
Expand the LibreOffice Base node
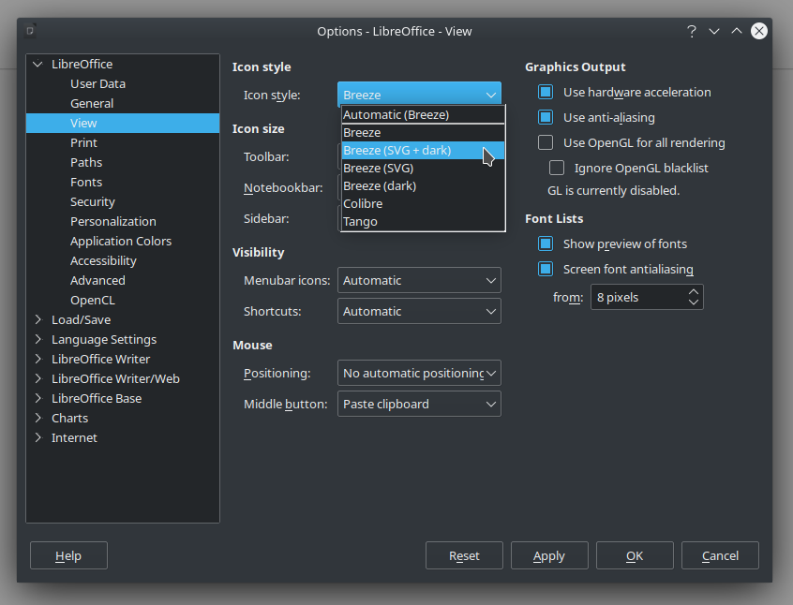[x=37, y=398]
